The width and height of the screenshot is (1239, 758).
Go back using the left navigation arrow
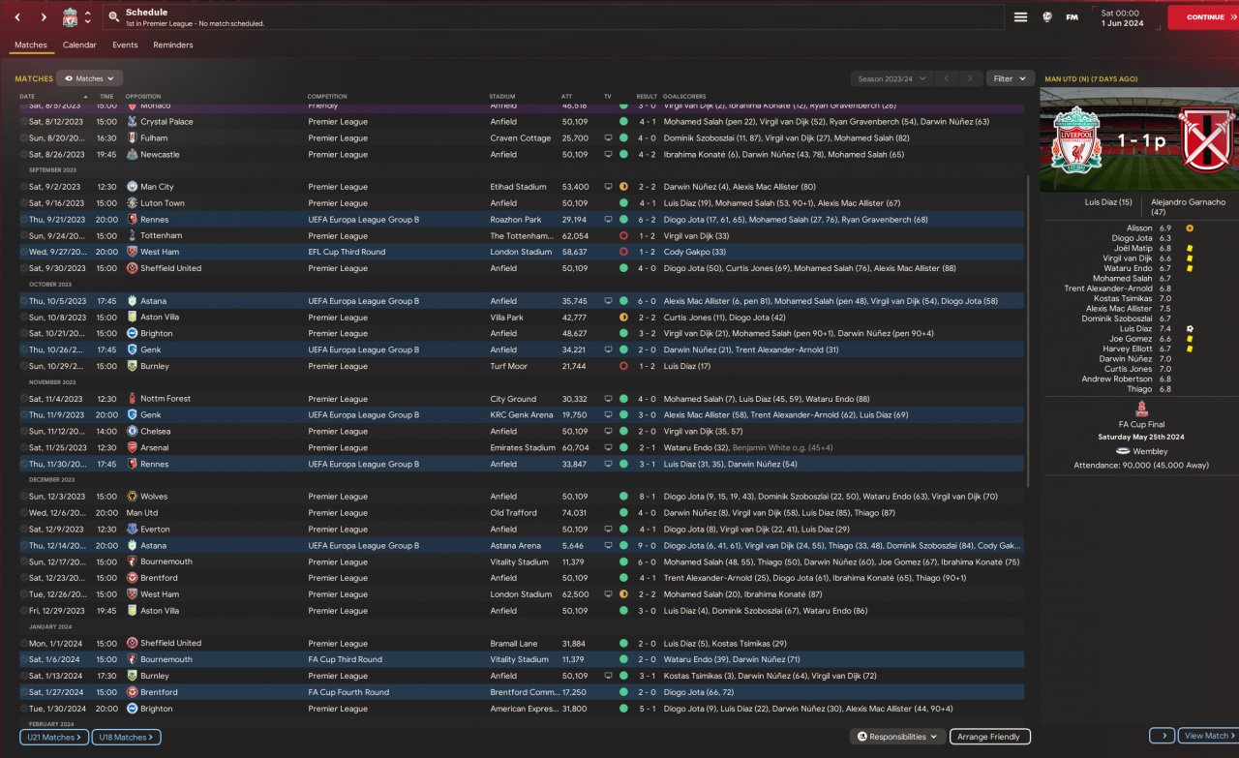(x=17, y=17)
